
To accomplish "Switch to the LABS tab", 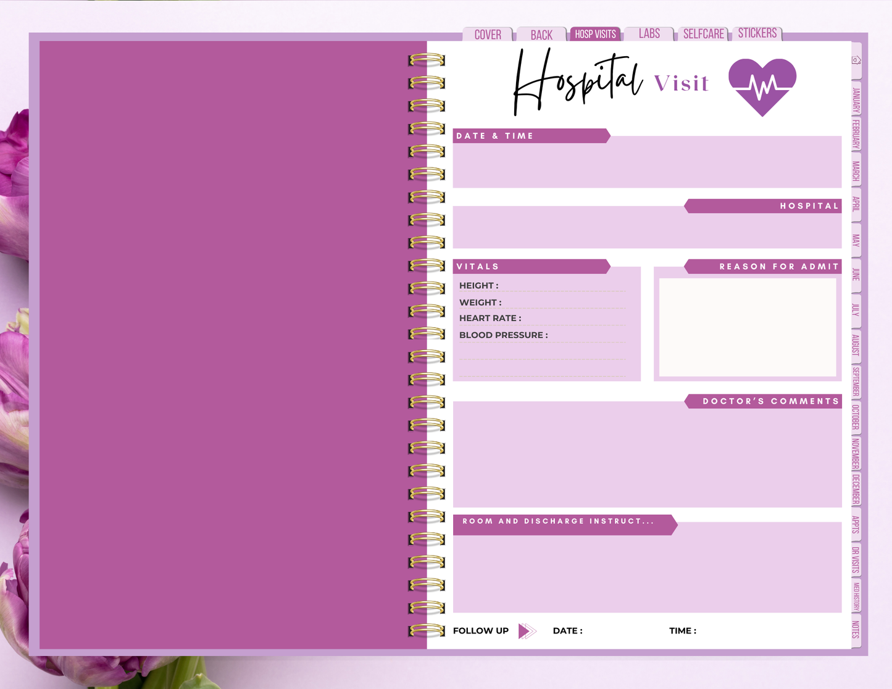I will [649, 34].
